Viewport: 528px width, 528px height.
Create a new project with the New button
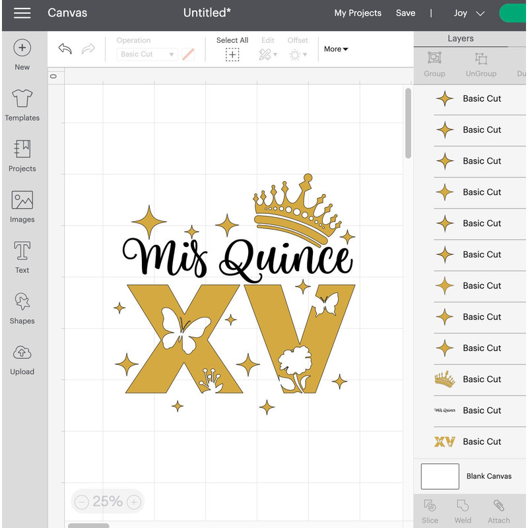[22, 54]
